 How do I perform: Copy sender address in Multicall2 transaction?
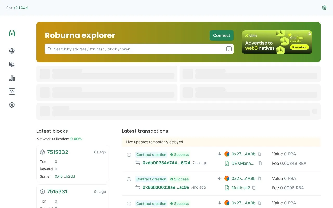pyautogui.click(x=259, y=178)
